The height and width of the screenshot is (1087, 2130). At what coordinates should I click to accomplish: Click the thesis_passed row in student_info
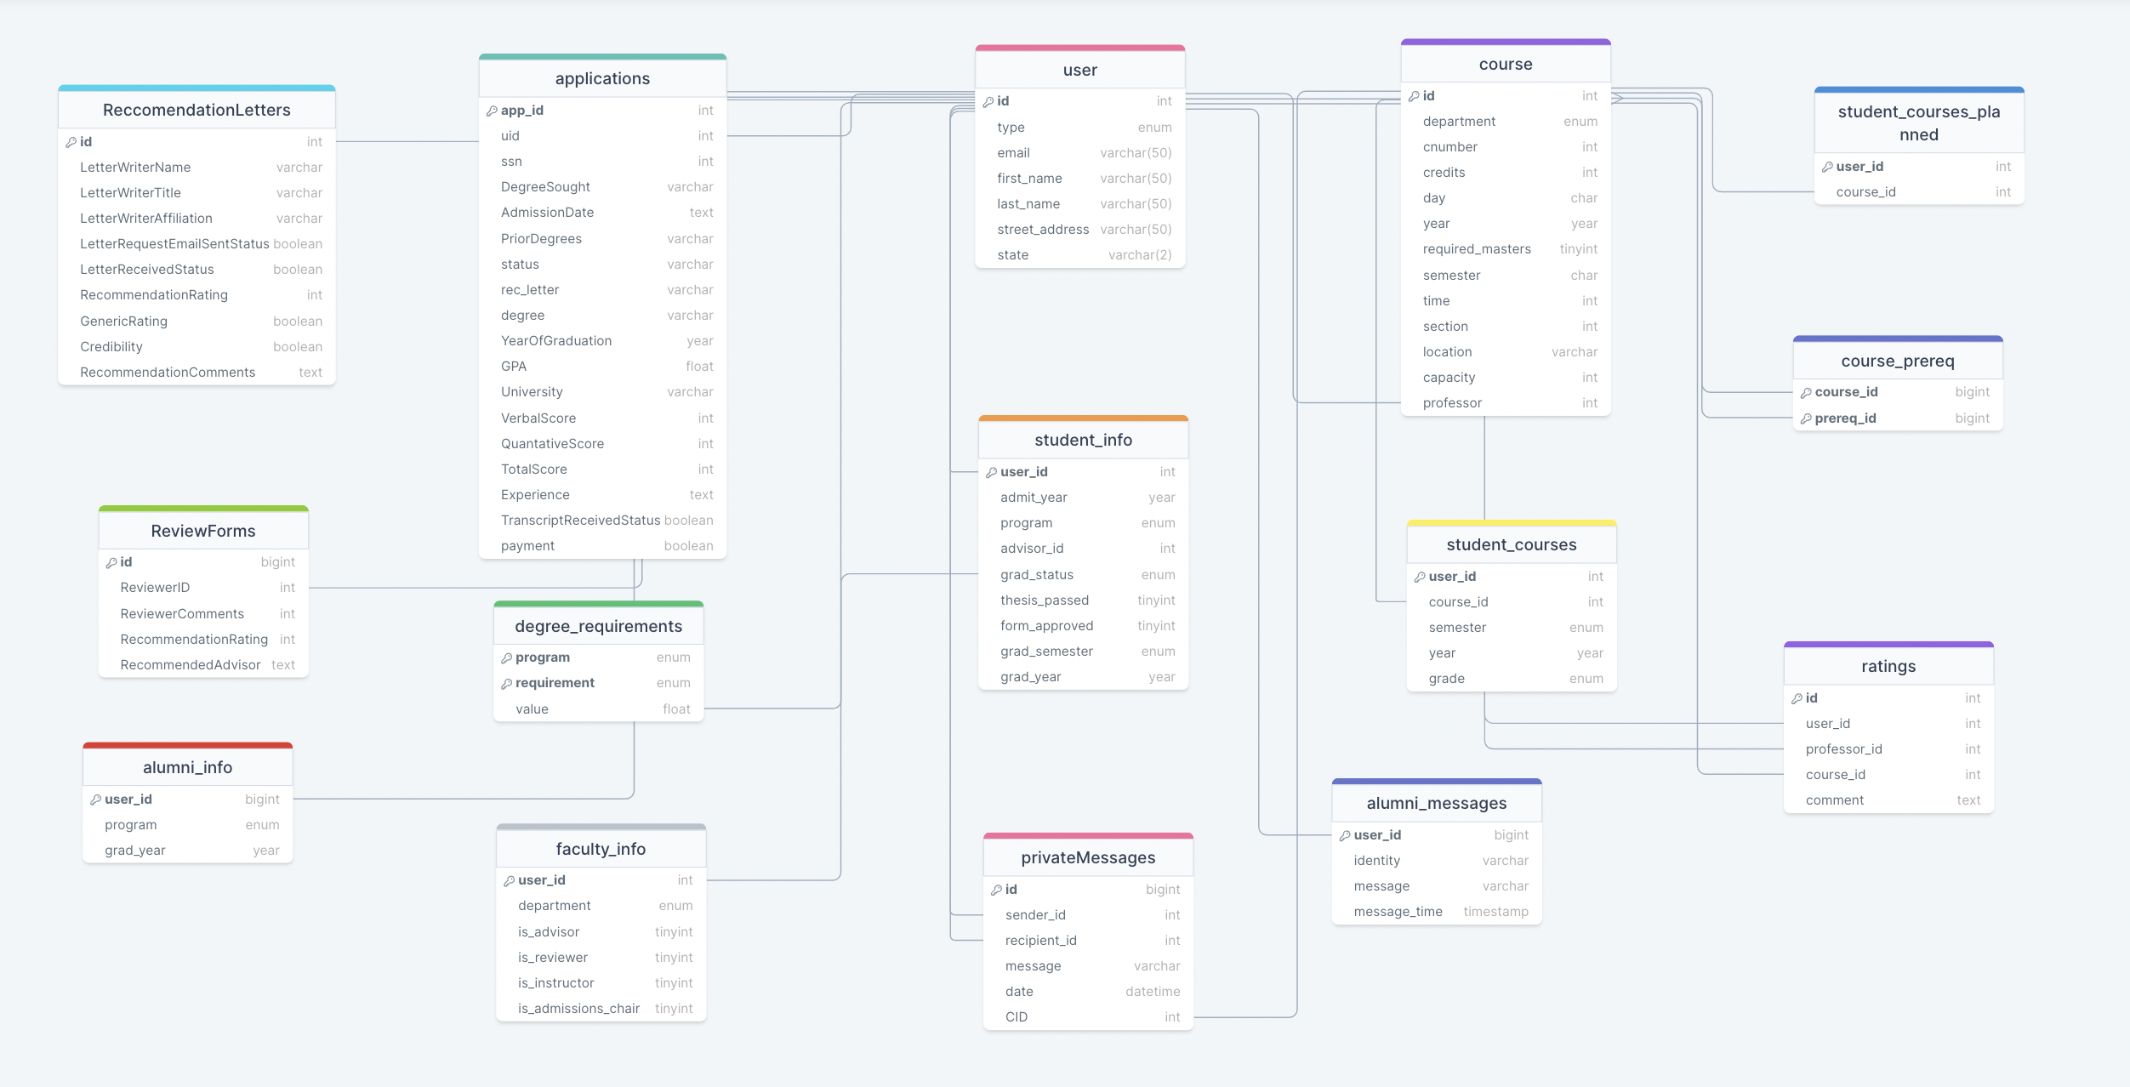[1084, 600]
